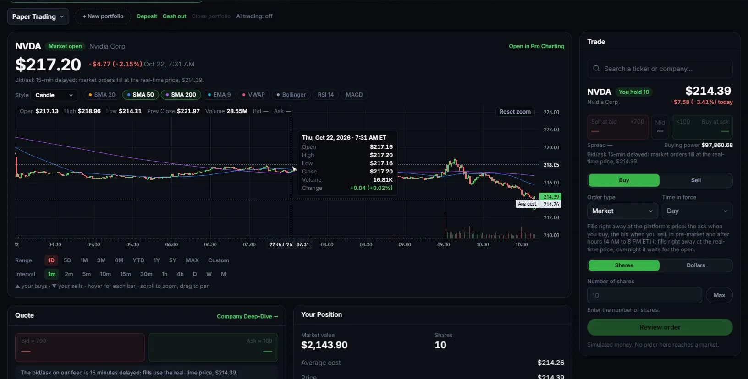748x379 pixels.
Task: Switch to the Sell tab
Action: click(x=696, y=180)
